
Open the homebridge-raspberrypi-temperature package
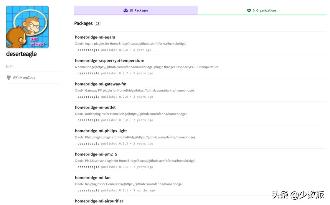tap(109, 60)
